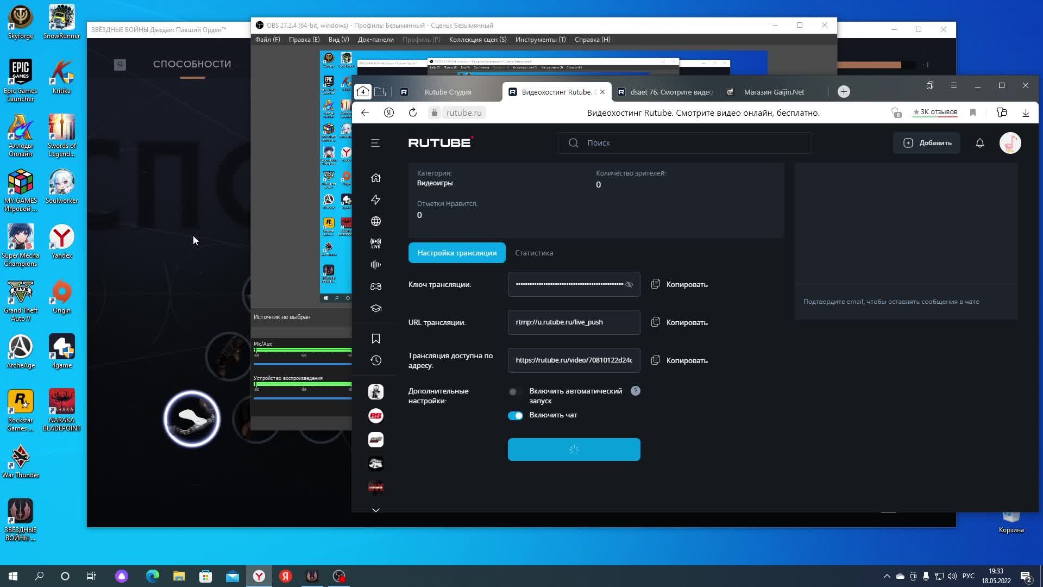Image resolution: width=1043 pixels, height=587 pixels.
Task: Click the Rutube home sidebar icon
Action: click(375, 178)
